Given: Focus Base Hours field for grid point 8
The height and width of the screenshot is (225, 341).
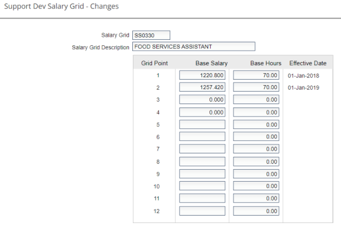Looking at the screenshot, I should (x=256, y=162).
